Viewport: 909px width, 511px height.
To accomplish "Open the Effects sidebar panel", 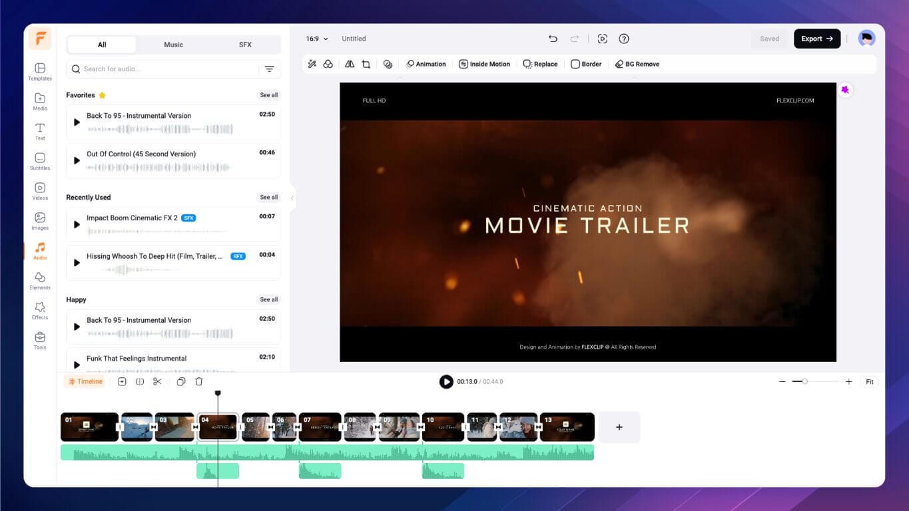I will point(40,310).
